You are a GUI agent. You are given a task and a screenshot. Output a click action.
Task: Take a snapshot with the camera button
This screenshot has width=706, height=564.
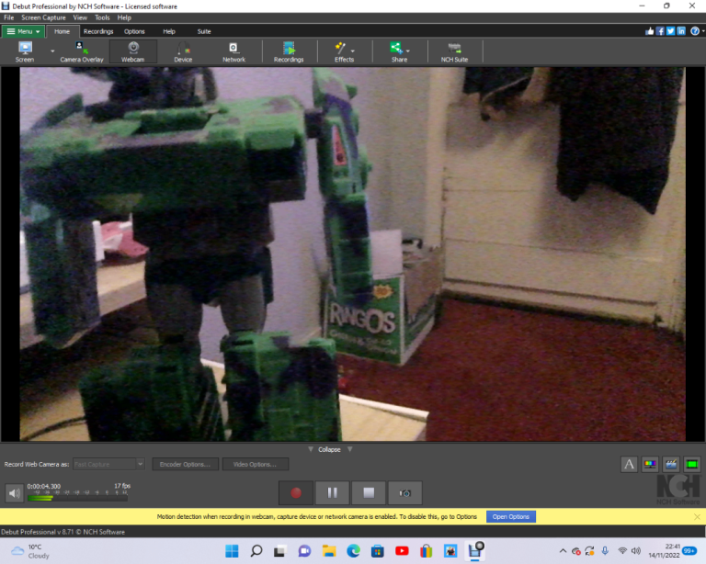[x=404, y=492]
